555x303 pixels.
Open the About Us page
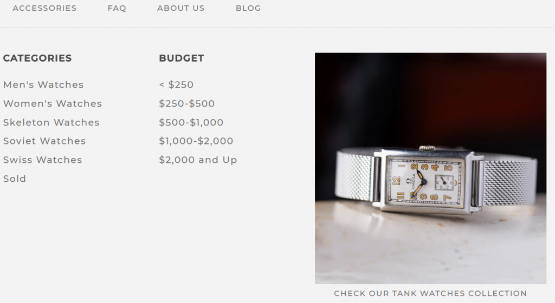[181, 8]
